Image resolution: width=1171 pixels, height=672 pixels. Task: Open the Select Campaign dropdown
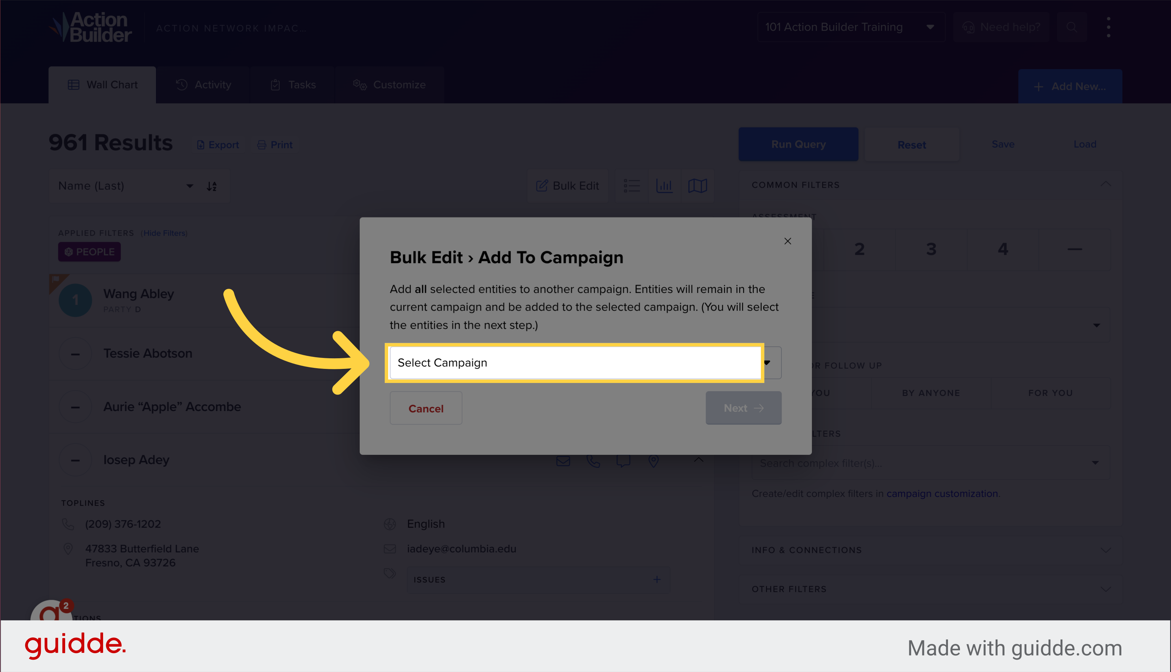(575, 363)
